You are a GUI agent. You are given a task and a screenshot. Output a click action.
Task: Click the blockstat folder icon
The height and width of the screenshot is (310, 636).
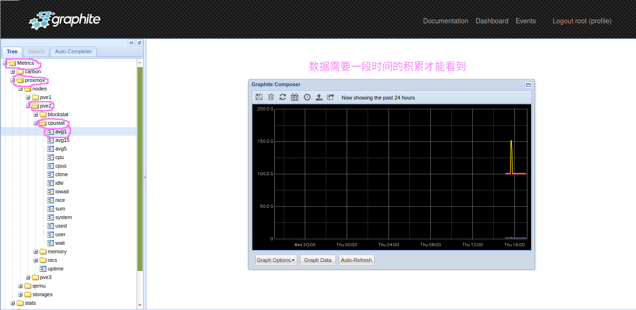(43, 114)
